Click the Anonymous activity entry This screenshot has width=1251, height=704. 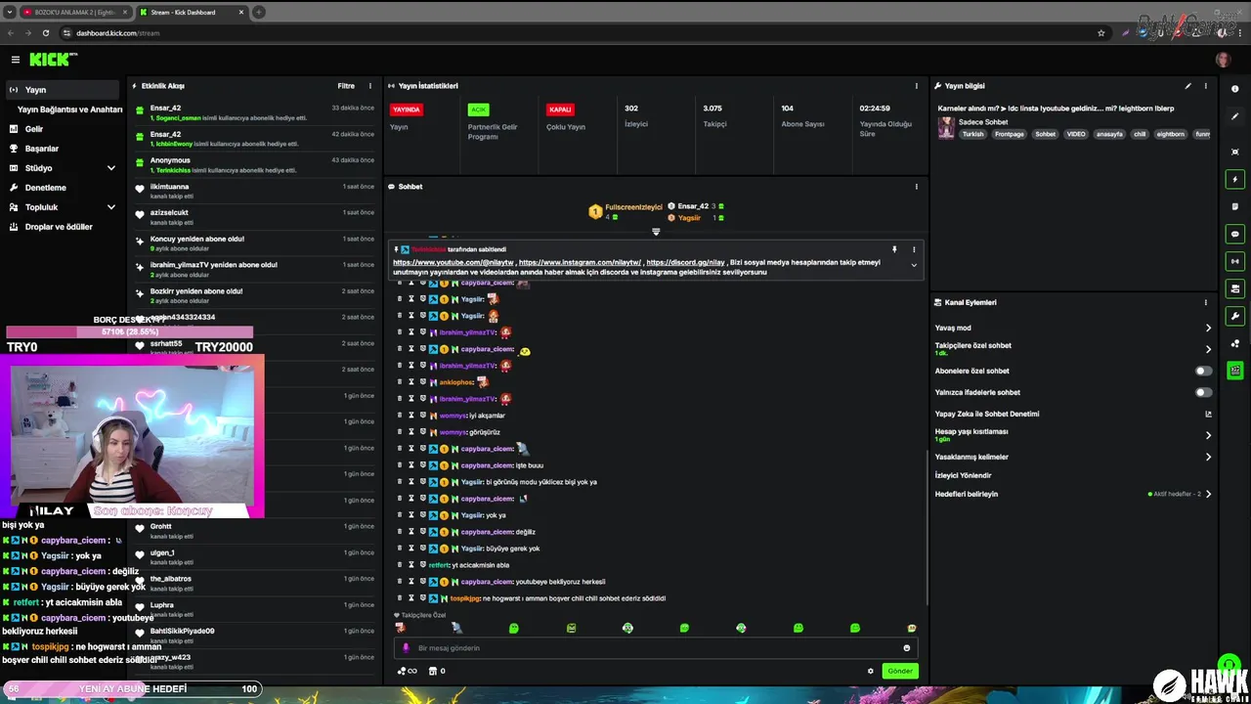(255, 164)
